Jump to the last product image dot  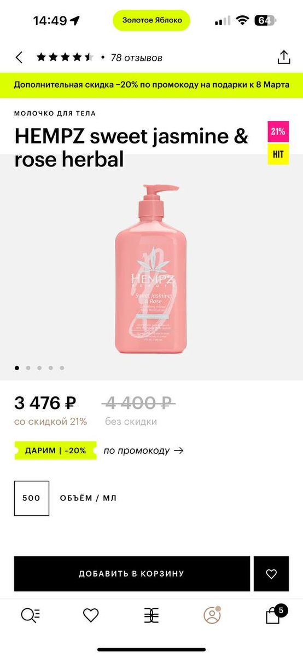click(62, 368)
